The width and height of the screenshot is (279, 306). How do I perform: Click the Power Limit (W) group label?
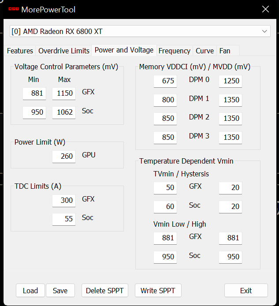pyautogui.click(x=40, y=142)
